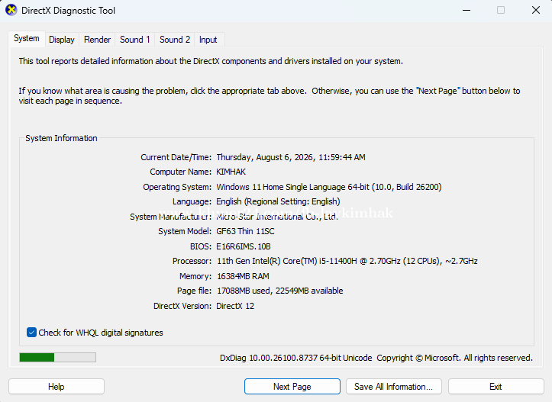The width and height of the screenshot is (552, 402).
Task: Minimize the DirectX Diagnostic Tool window
Action: point(466,10)
